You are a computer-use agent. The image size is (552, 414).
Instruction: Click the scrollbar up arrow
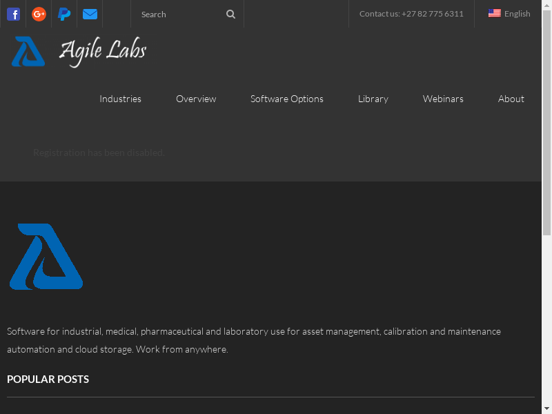[546, 4]
